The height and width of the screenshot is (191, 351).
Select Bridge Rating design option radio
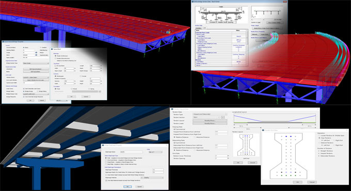(37, 91)
